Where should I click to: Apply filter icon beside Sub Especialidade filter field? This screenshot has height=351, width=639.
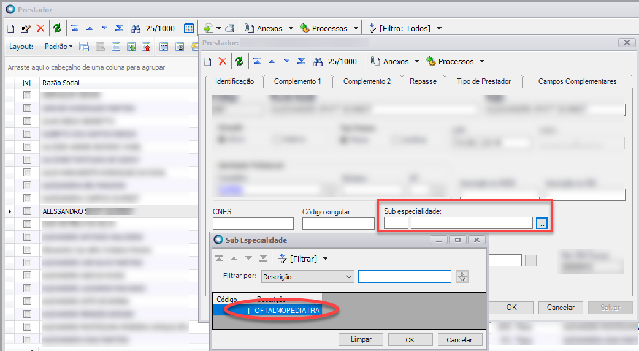click(x=462, y=276)
